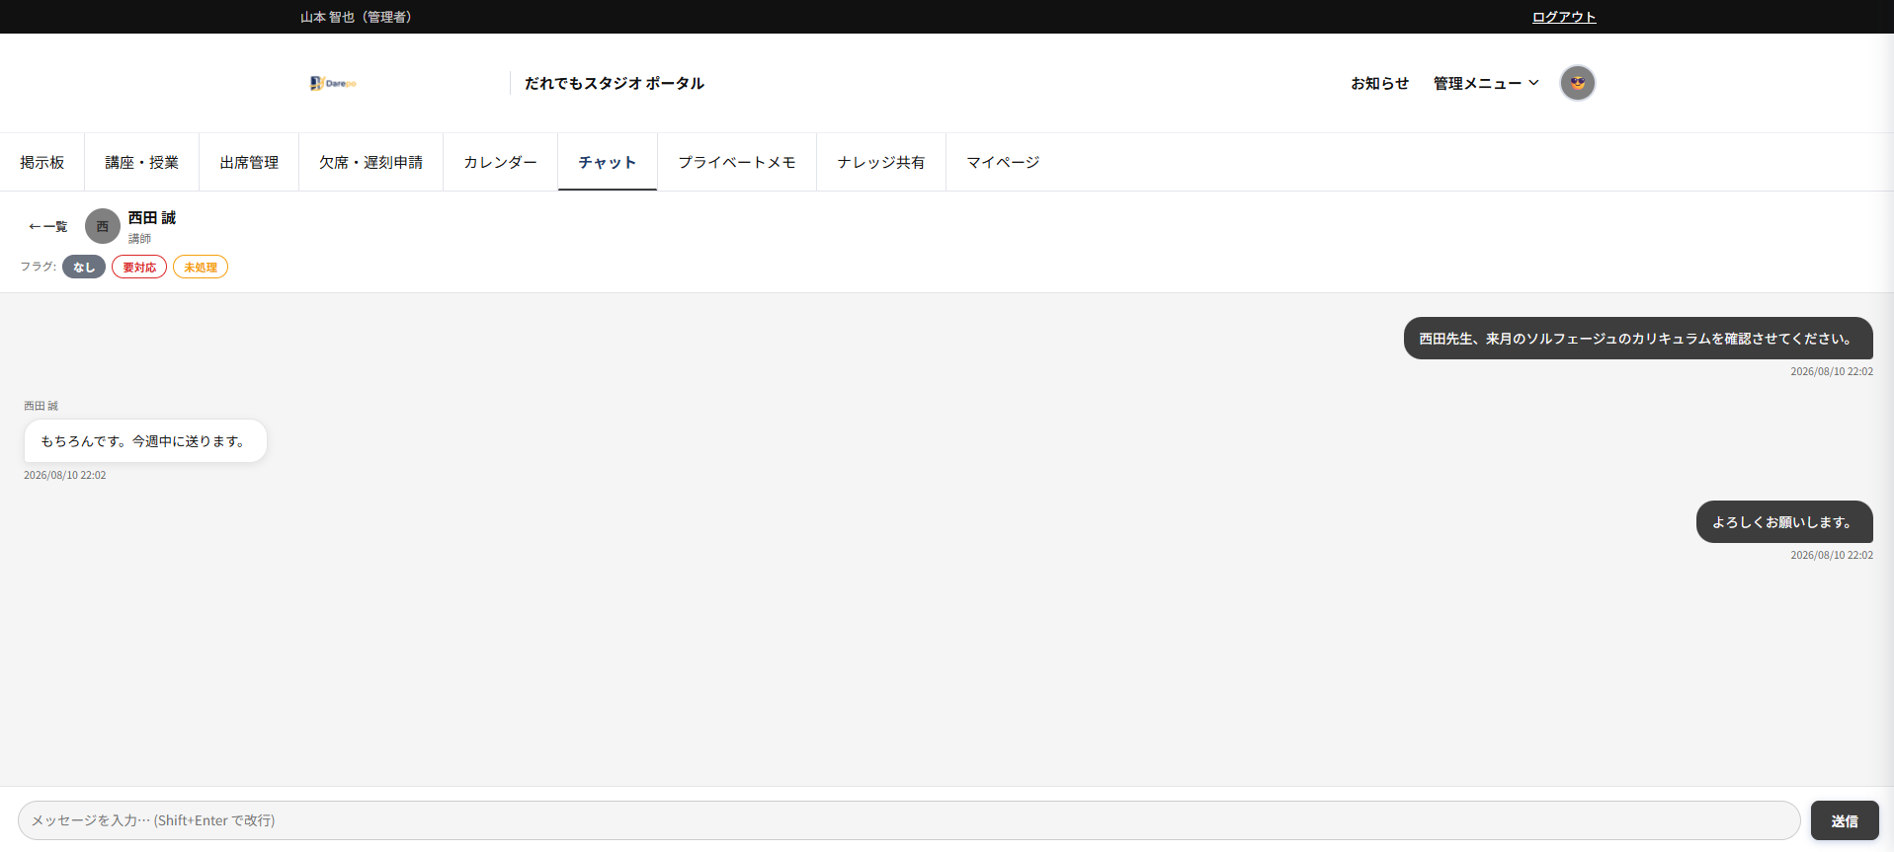Click the ログアウト link
Image resolution: width=1894 pixels, height=852 pixels.
(x=1564, y=17)
